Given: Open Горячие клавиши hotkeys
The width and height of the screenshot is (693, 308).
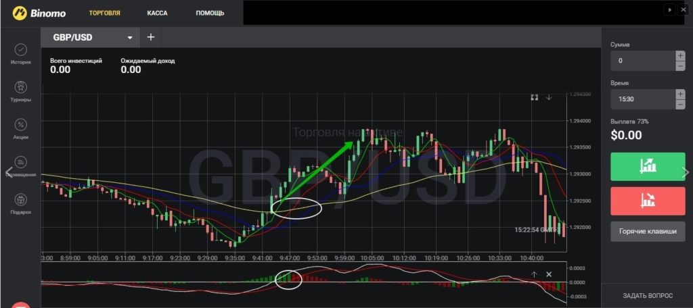Looking at the screenshot, I should (648, 232).
